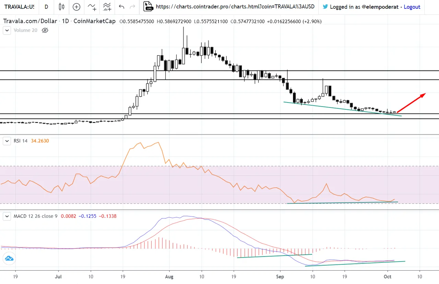
Task: Click the Redo arrow
Action: click(x=132, y=7)
